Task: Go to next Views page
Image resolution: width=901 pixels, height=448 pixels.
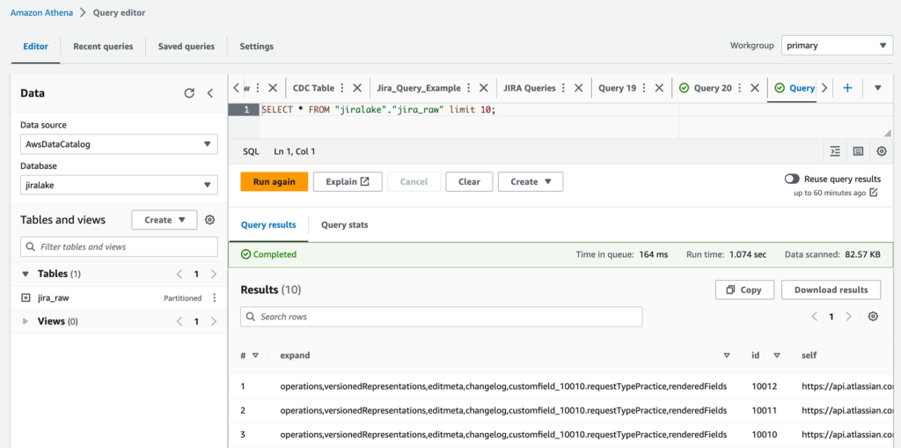Action: point(213,321)
